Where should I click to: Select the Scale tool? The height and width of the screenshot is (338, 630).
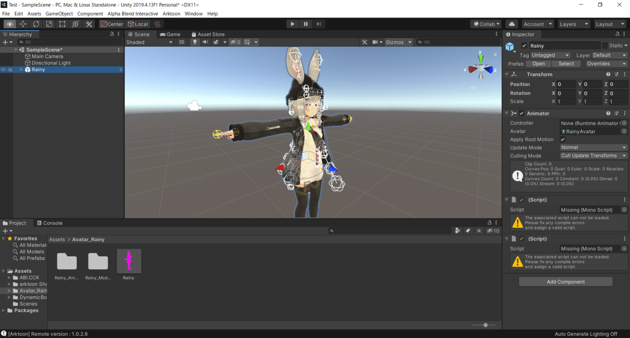49,24
